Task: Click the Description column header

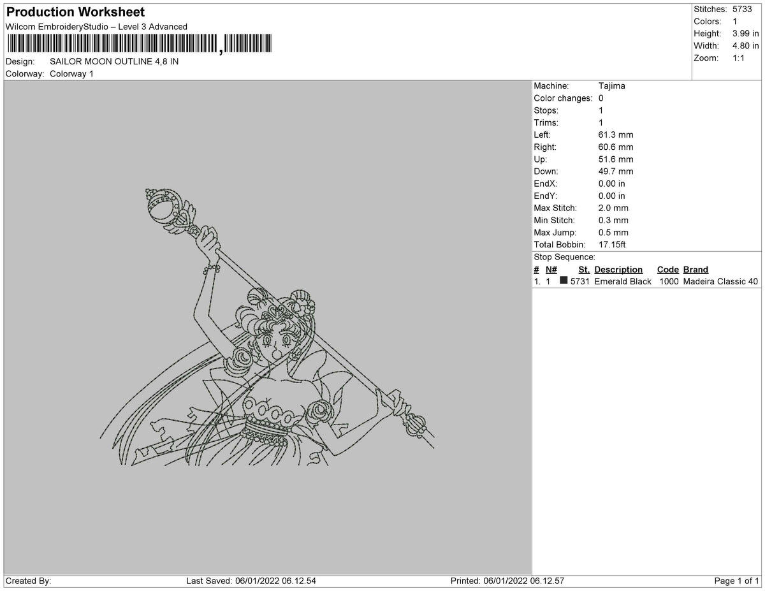Action: pos(618,270)
